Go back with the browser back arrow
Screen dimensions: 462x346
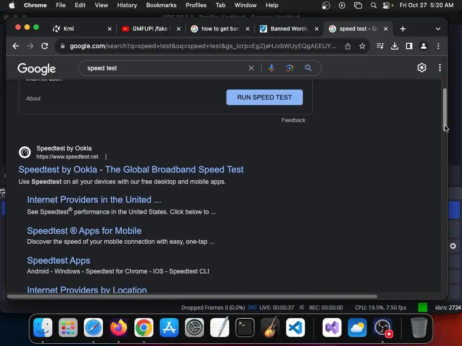[x=16, y=46]
